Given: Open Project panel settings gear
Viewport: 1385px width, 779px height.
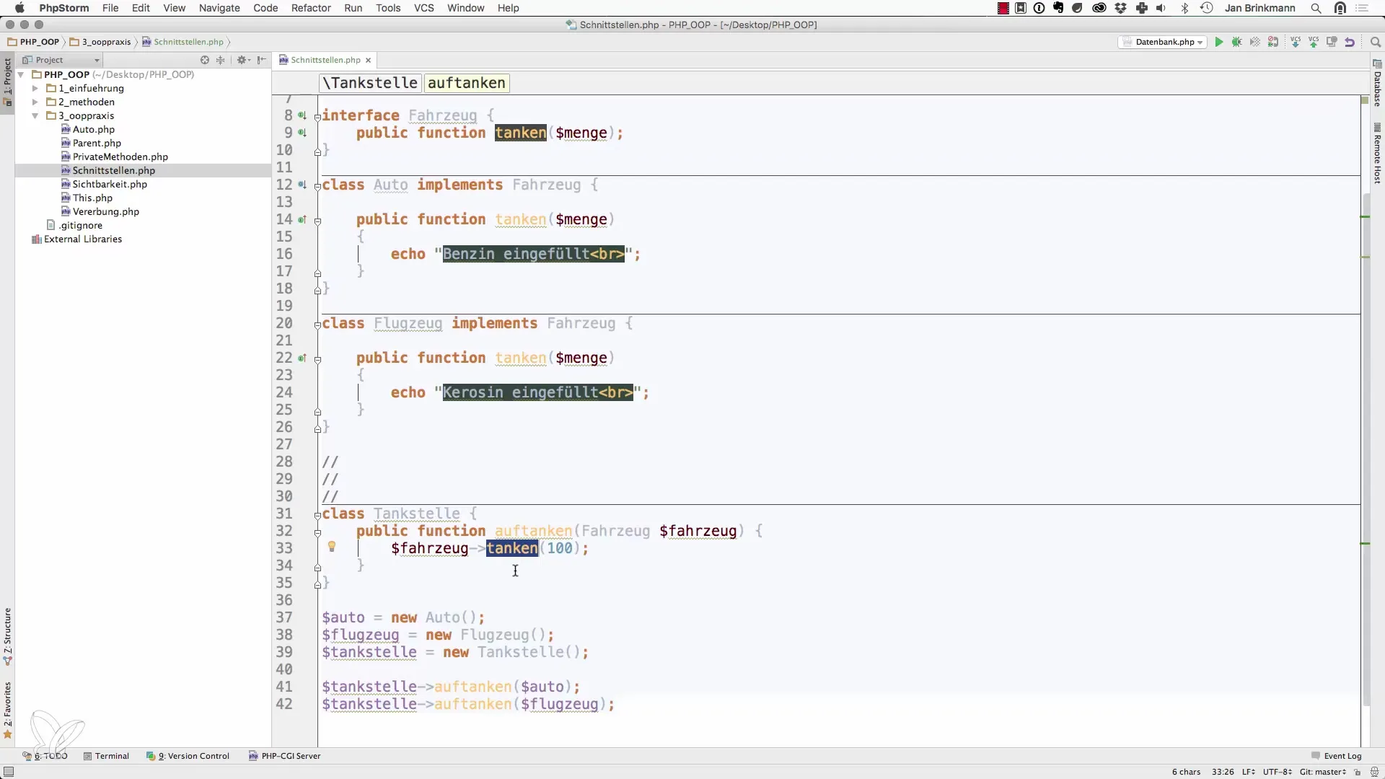Looking at the screenshot, I should coord(243,60).
